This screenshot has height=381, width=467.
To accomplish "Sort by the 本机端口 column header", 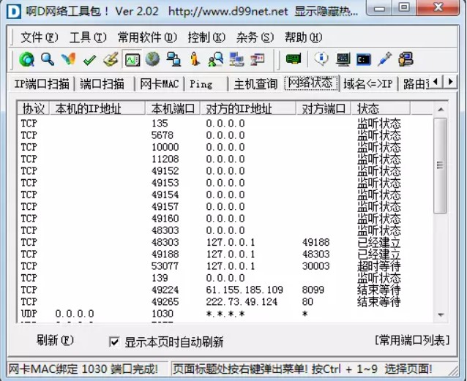I will point(173,108).
